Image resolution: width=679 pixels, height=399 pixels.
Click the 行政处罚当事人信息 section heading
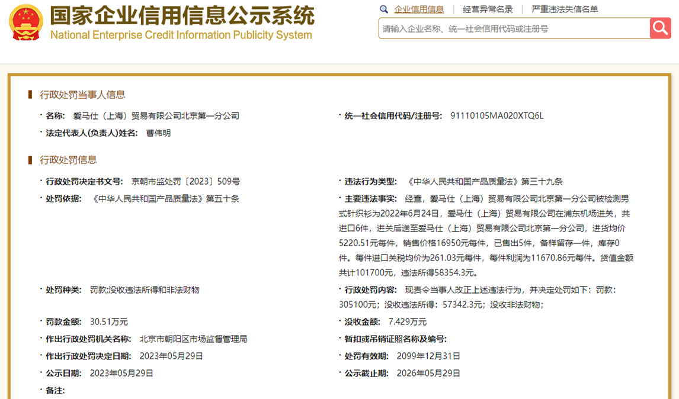click(x=82, y=95)
